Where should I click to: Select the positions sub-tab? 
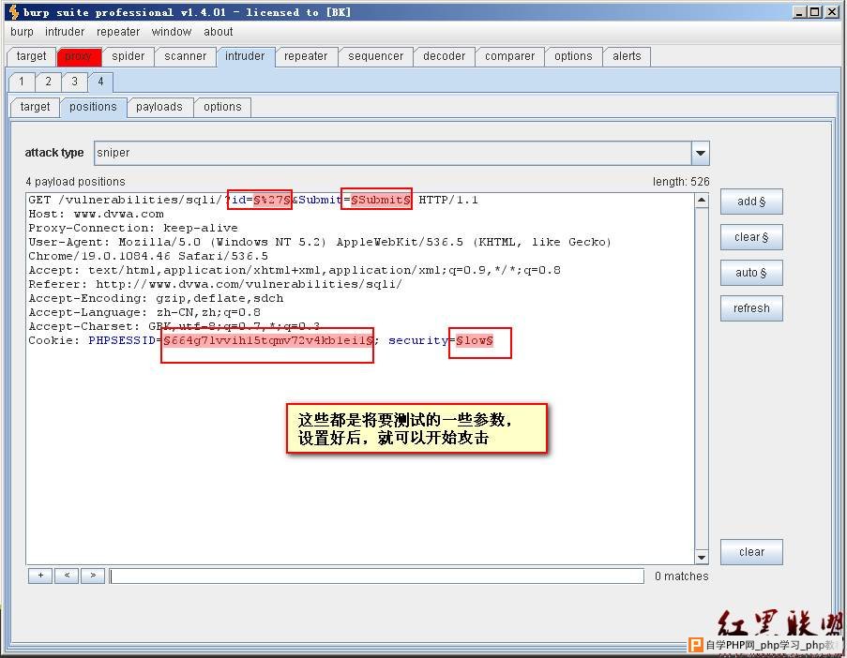pyautogui.click(x=94, y=107)
